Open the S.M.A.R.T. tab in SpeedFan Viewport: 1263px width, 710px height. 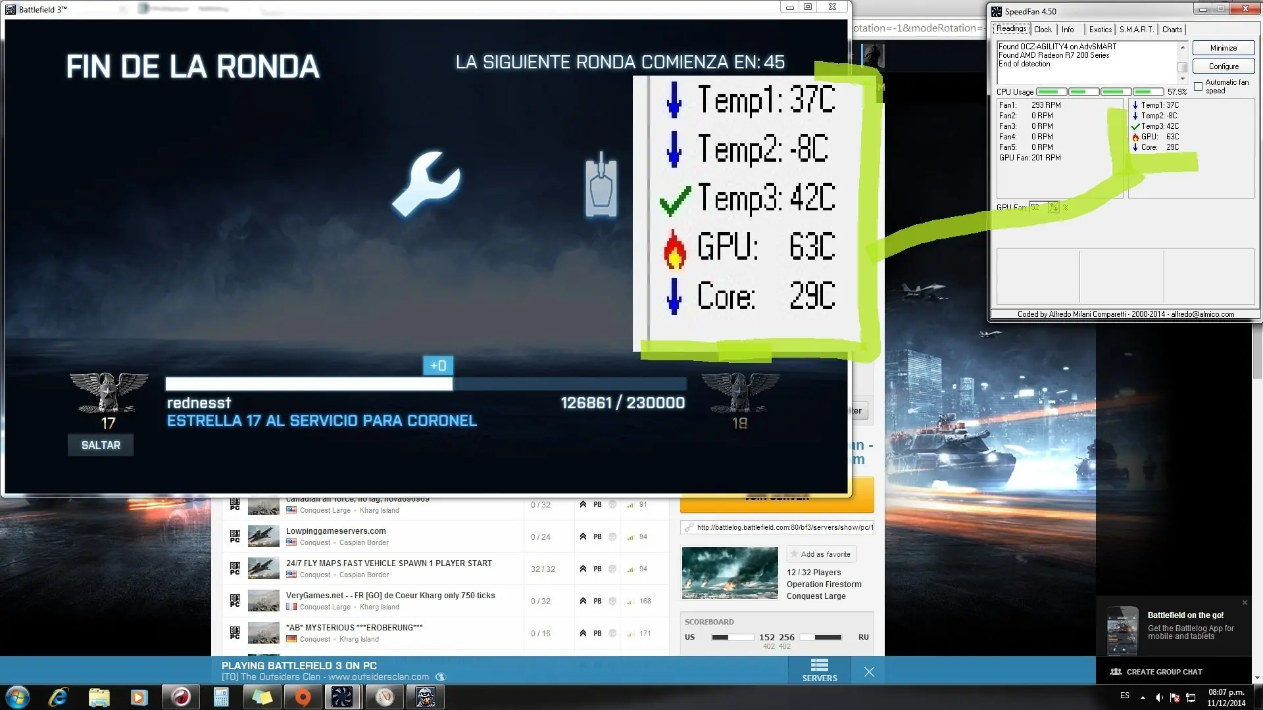[1137, 30]
